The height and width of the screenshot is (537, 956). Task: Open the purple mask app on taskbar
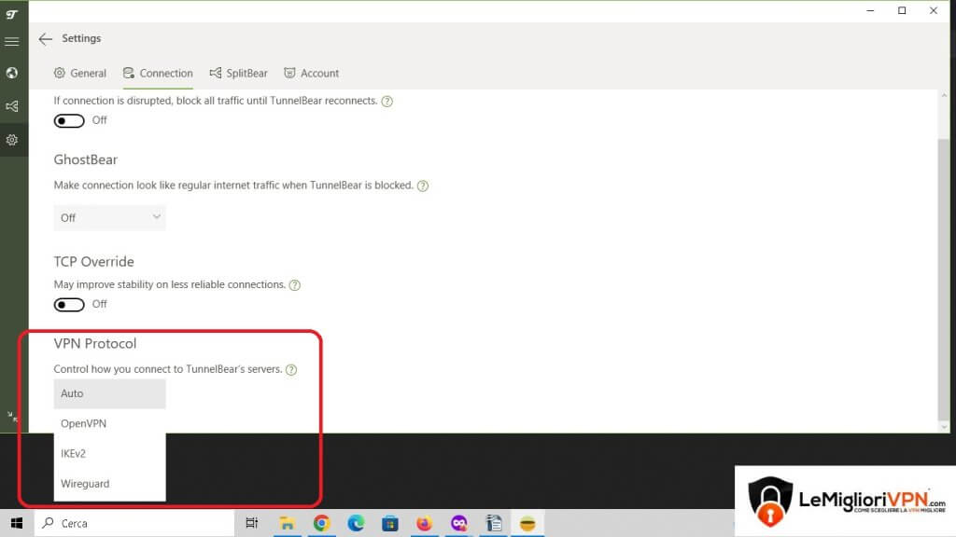click(x=458, y=523)
